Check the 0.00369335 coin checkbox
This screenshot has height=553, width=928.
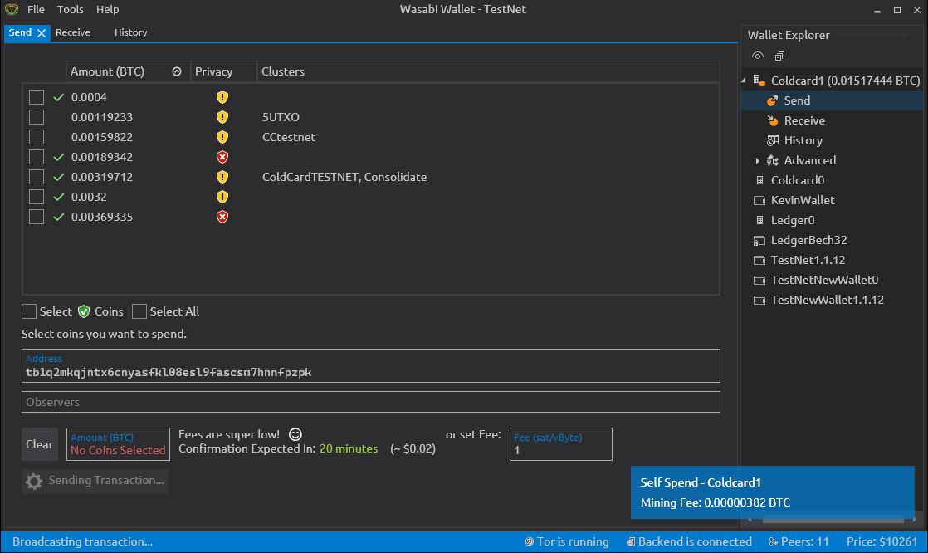click(37, 217)
